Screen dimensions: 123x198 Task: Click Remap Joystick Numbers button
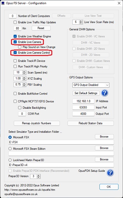click(x=37, y=123)
